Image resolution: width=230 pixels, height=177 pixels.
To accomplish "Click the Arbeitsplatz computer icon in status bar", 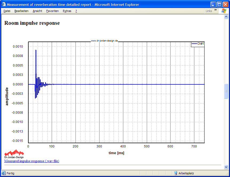I will click(x=176, y=173).
